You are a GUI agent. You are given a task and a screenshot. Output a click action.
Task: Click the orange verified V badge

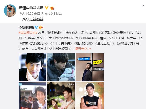coord(47,8)
